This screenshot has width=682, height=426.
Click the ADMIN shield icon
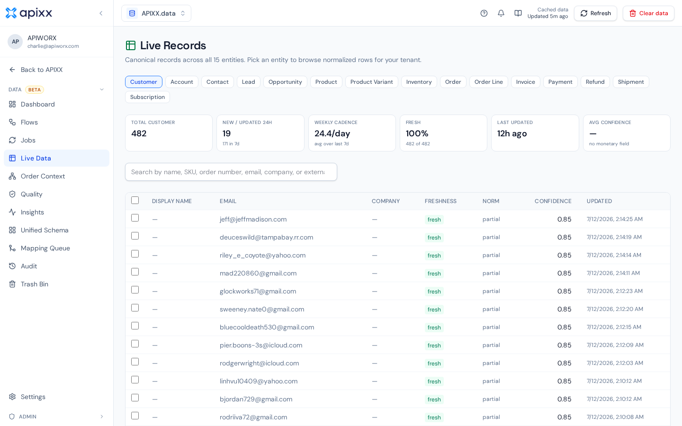click(12, 417)
